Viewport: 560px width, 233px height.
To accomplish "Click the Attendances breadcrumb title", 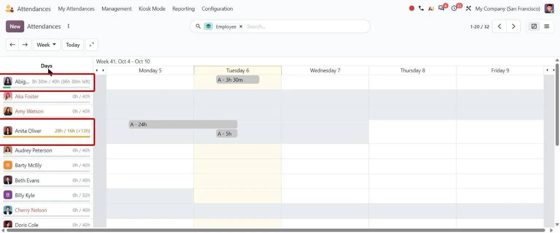I will (44, 26).
